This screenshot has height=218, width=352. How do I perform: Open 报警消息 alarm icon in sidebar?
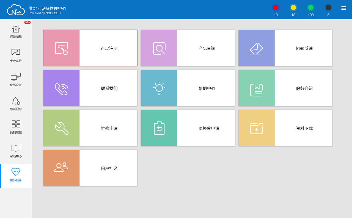coord(16,28)
